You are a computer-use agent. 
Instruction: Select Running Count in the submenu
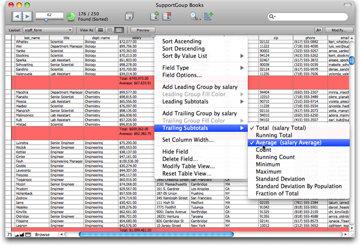(298, 157)
